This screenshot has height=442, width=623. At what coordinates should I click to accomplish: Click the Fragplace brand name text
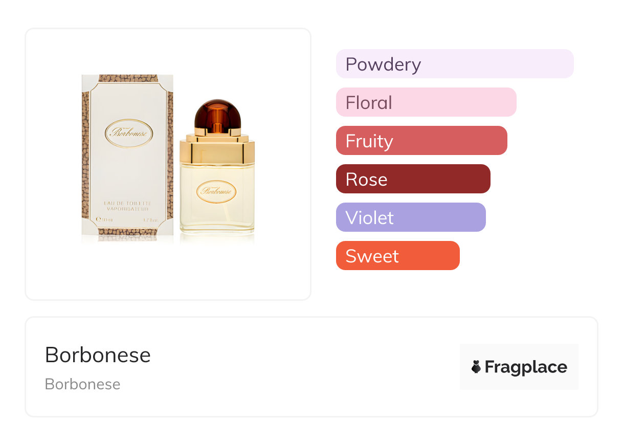pos(526,367)
